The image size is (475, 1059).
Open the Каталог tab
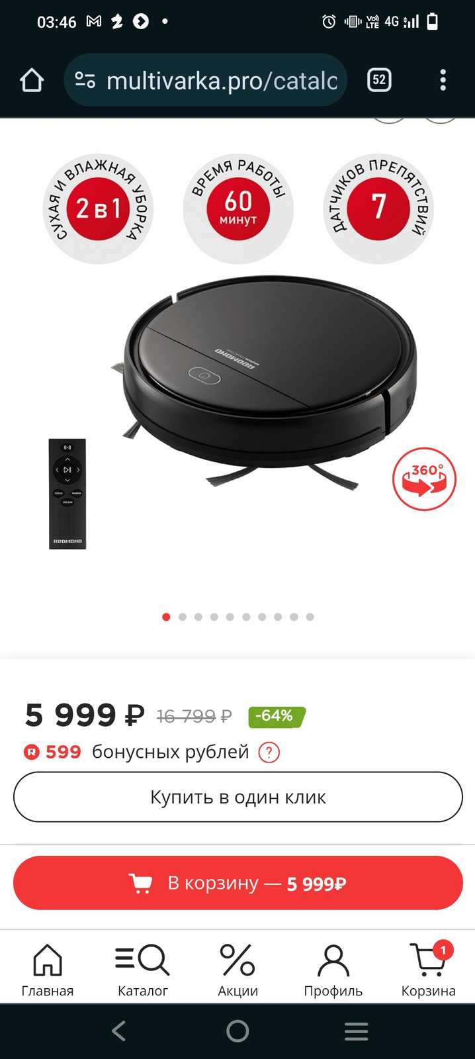click(143, 970)
